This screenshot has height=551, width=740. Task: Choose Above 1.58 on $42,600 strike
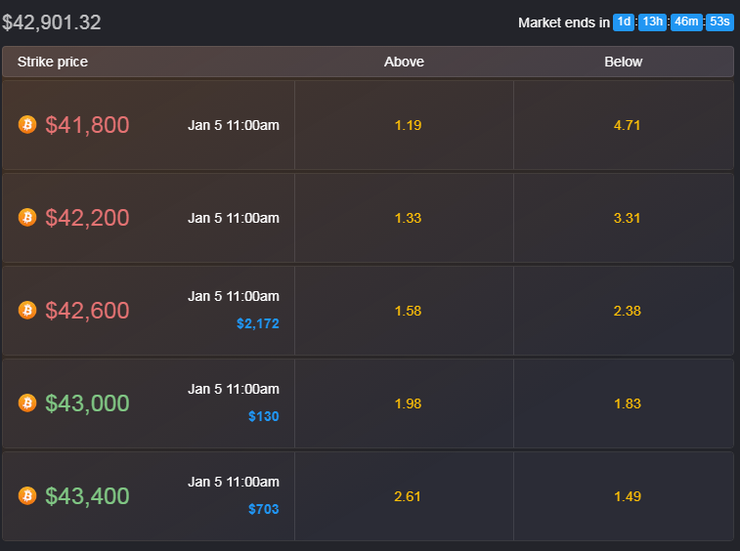pos(407,311)
